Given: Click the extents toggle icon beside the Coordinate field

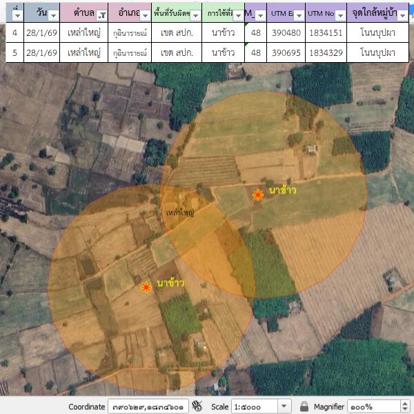Looking at the screenshot, I should point(198,406).
